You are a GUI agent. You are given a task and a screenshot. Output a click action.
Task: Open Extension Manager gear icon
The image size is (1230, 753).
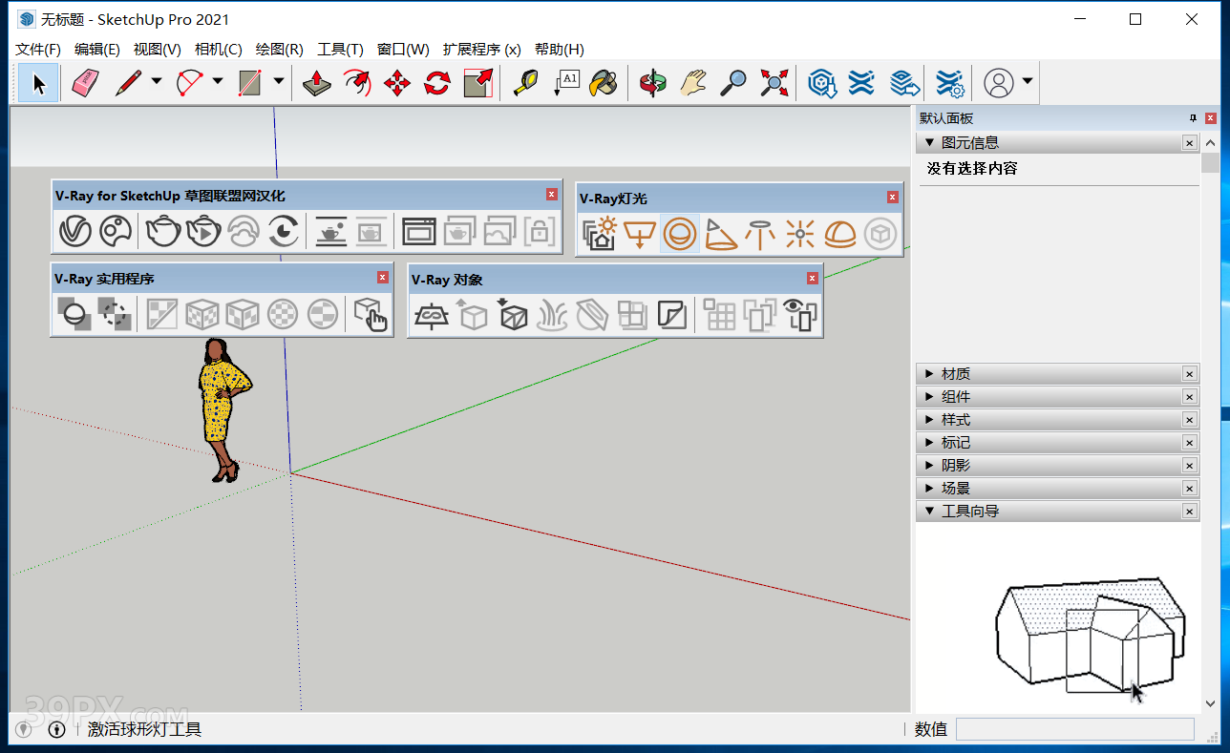coord(949,83)
